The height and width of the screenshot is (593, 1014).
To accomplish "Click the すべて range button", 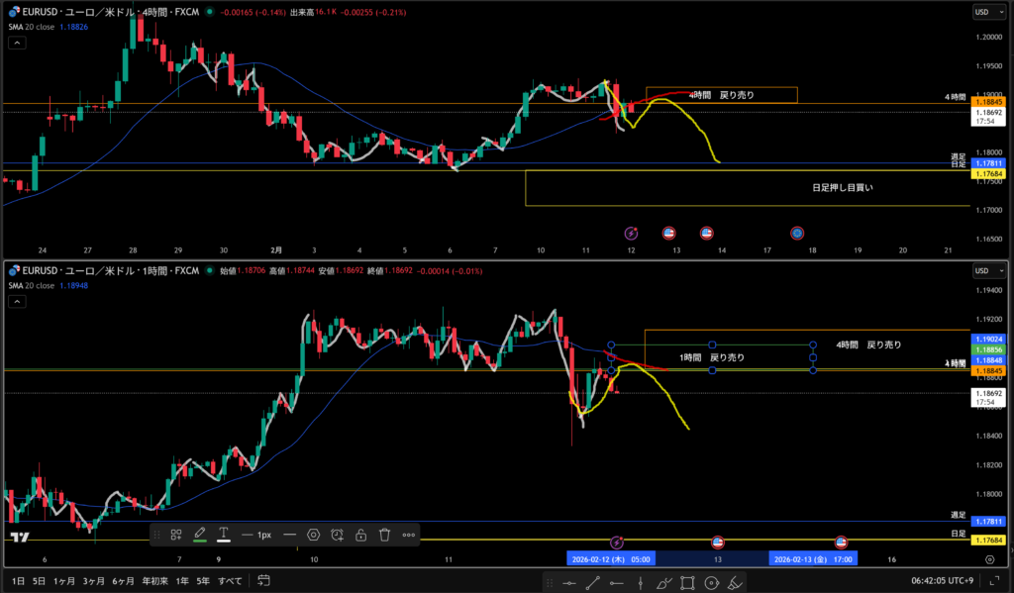I will point(229,580).
